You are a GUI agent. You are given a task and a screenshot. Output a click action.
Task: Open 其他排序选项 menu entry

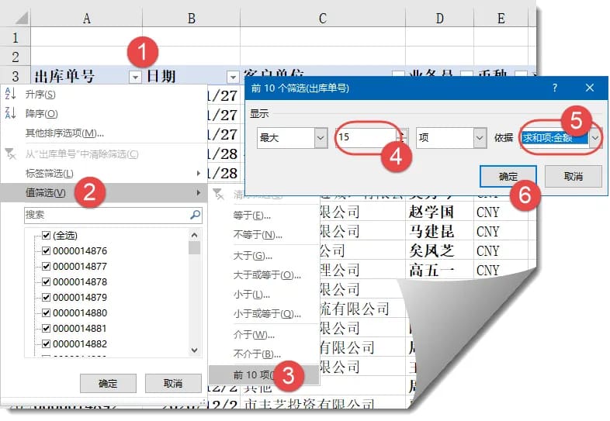coord(64,133)
